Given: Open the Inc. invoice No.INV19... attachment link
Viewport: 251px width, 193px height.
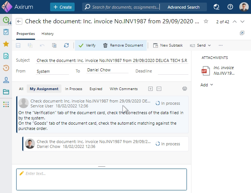Looking at the screenshot, I should point(224,71).
